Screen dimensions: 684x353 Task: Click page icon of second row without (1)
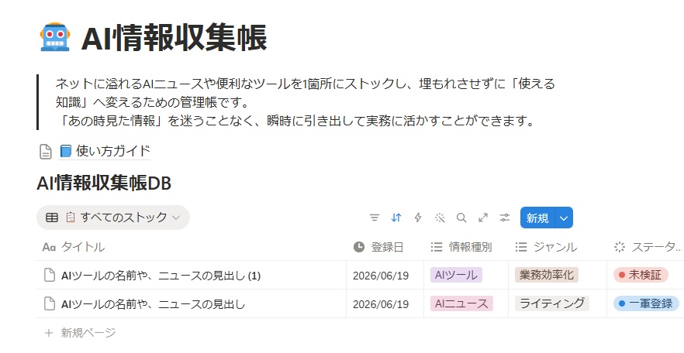[x=50, y=303]
